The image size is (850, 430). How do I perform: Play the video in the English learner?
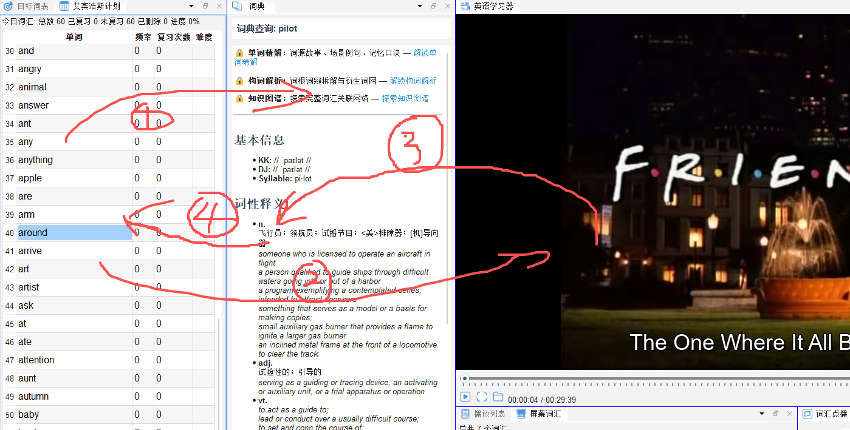465,397
